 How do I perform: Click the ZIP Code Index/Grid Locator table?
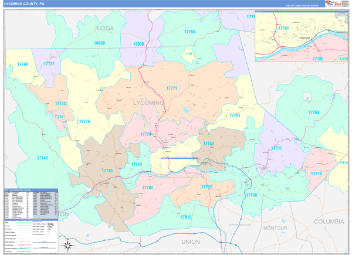[31, 203]
